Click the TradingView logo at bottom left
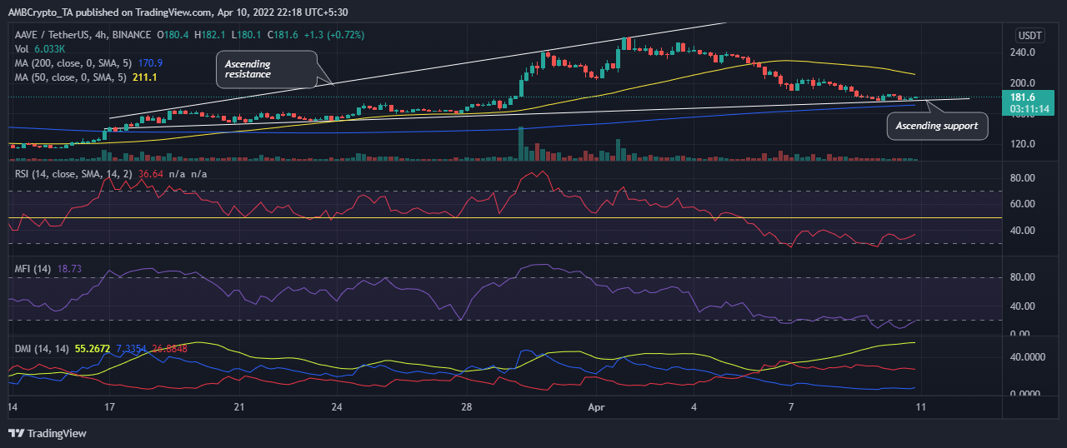The image size is (1067, 448). (x=48, y=433)
